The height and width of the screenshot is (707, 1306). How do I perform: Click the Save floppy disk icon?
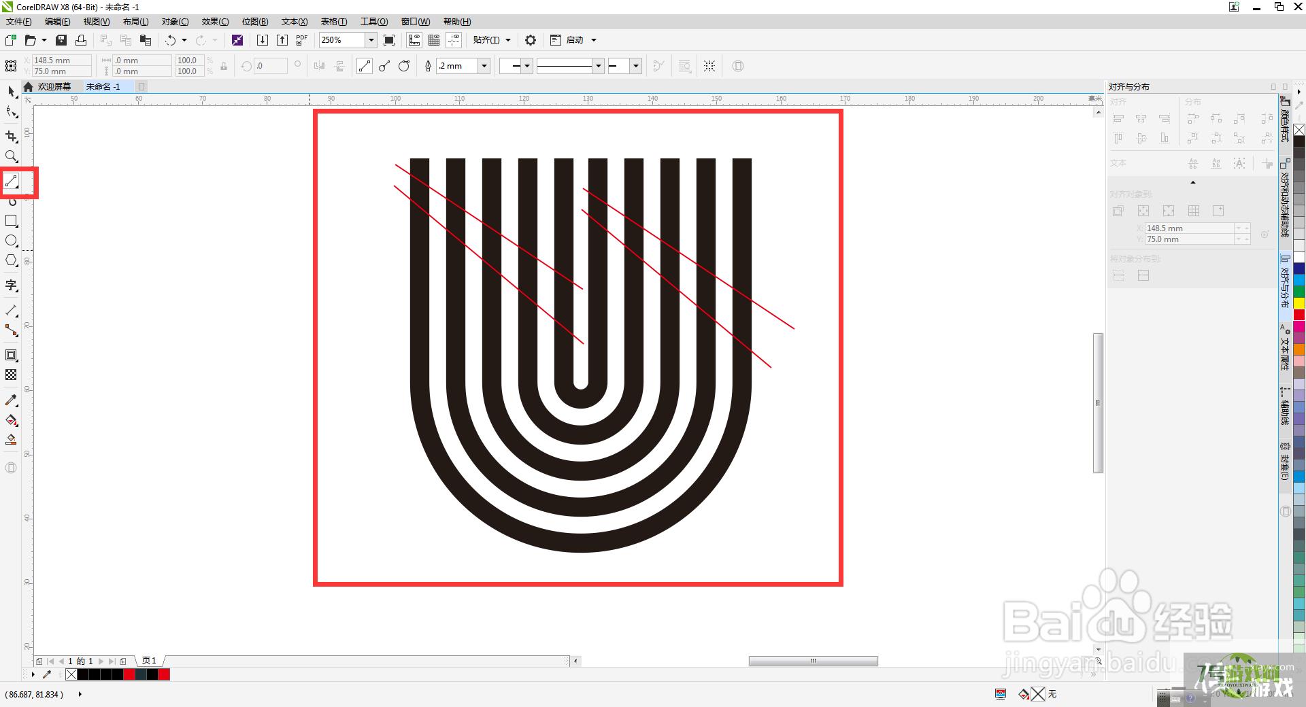(x=61, y=40)
